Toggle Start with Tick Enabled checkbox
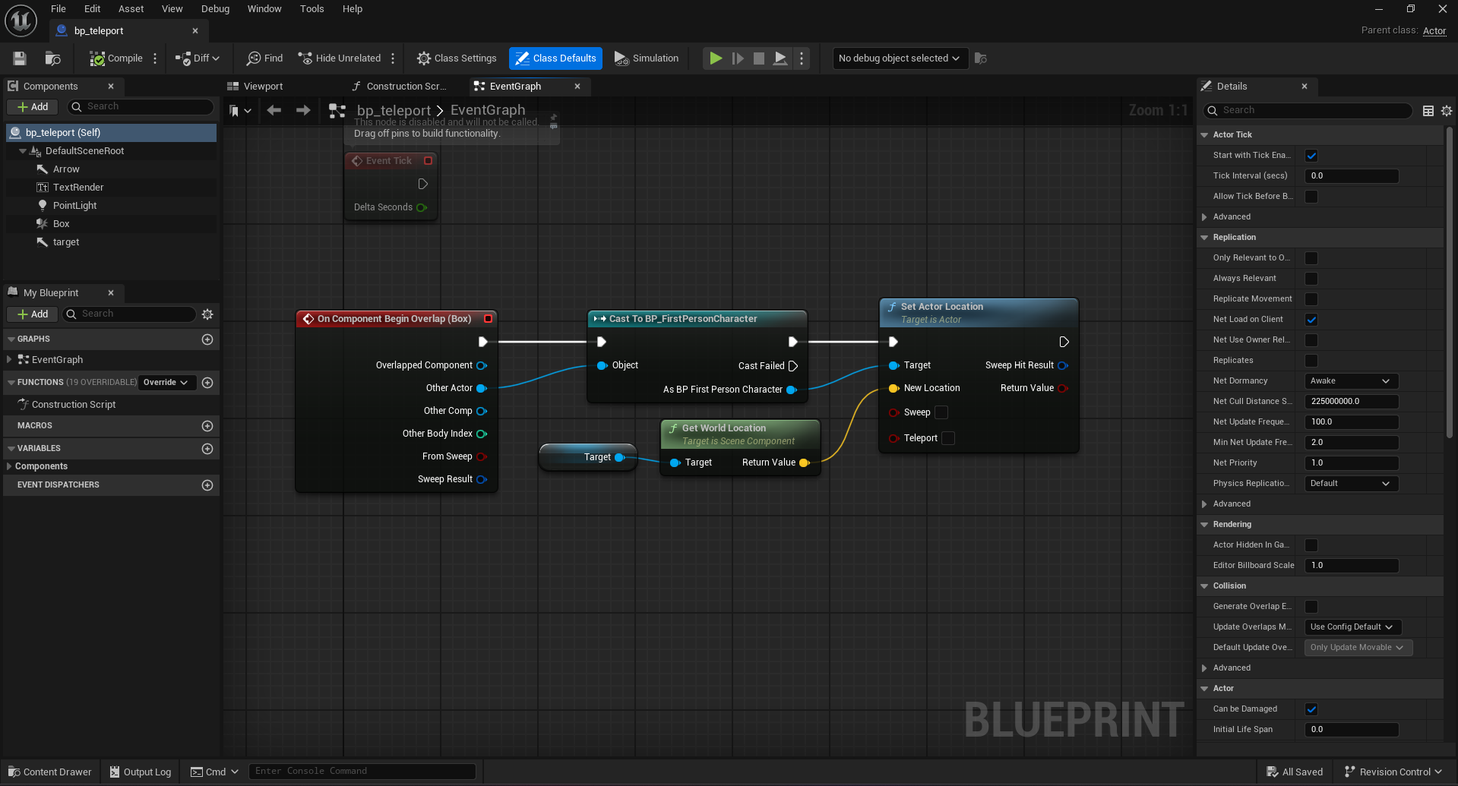1458x786 pixels. (1311, 156)
